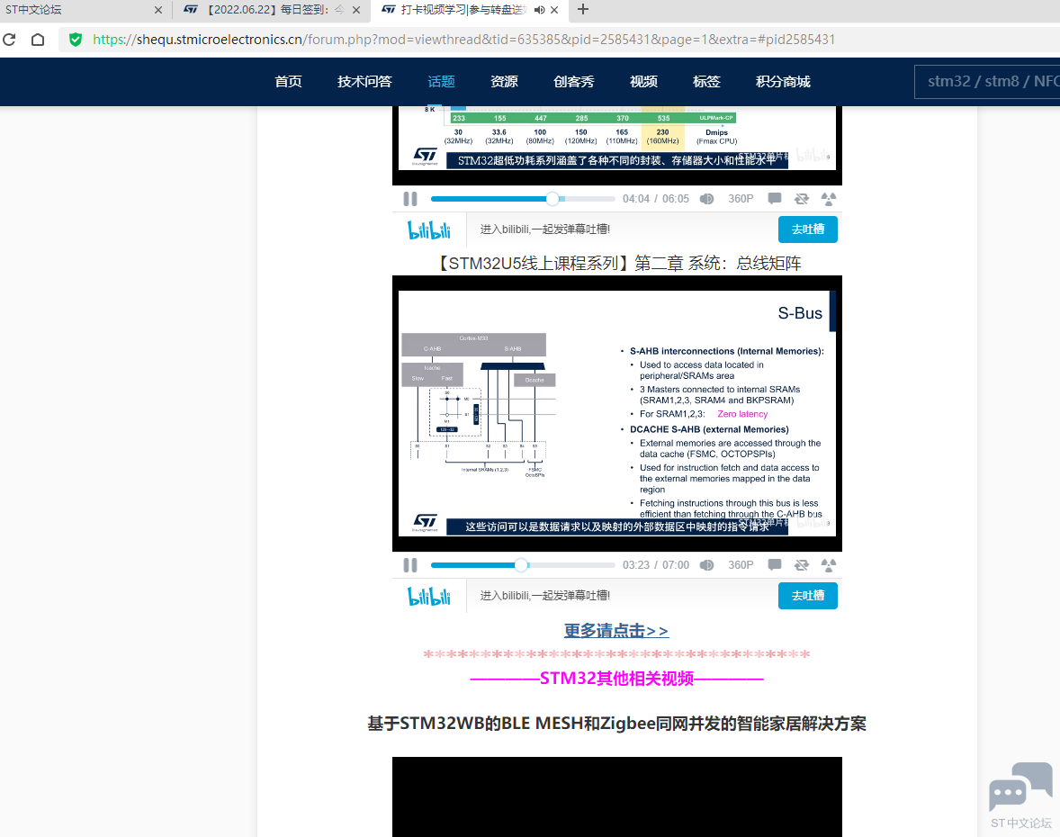Click the green security shield icon
The image size is (1060, 837).
pos(76,40)
